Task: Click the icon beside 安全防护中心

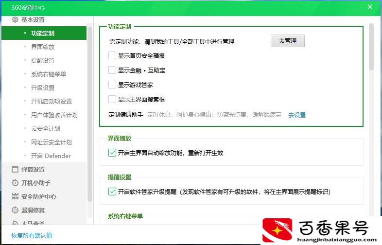Action: 15,196
